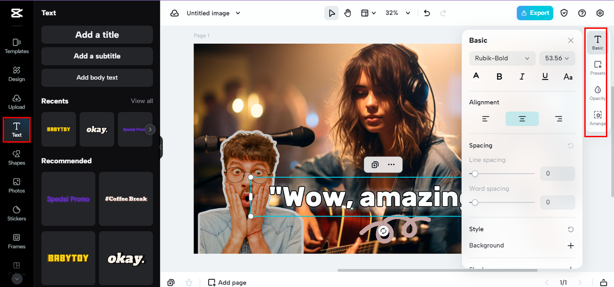Click Add page button
This screenshot has width=614, height=287.
[x=227, y=283]
